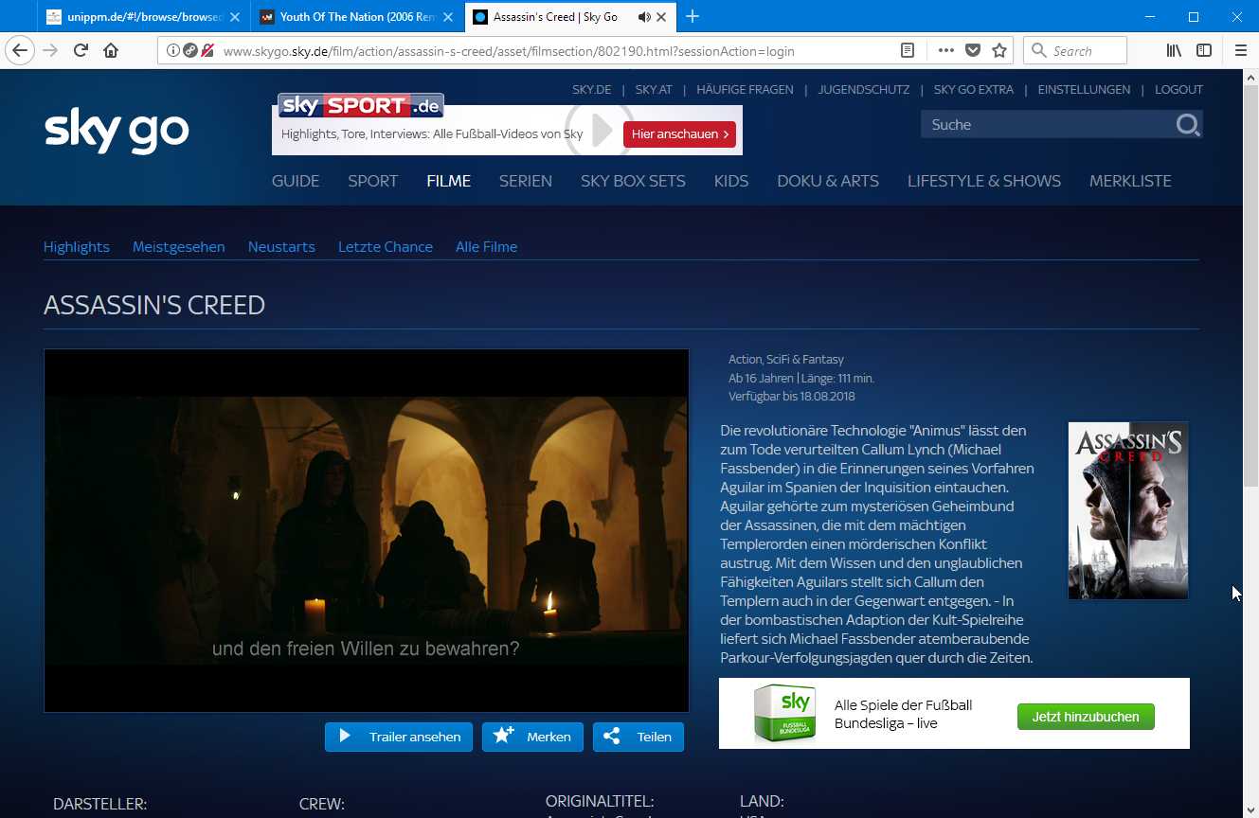
Task: Open SERIEN in main navigation
Action: (x=526, y=181)
